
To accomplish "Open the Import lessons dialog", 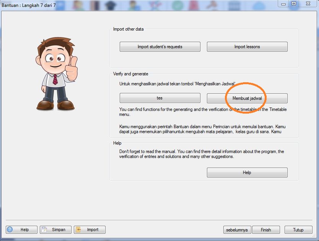I will [247, 47].
